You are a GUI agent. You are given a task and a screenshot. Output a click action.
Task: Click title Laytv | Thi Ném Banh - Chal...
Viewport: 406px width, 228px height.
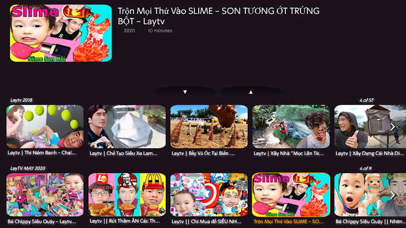[x=42, y=153]
